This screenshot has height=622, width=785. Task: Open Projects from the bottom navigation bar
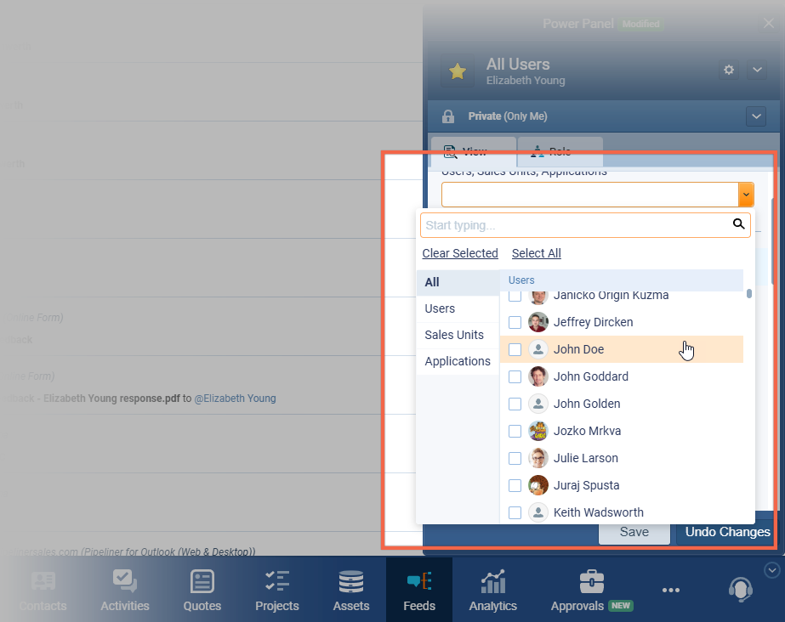click(x=277, y=591)
